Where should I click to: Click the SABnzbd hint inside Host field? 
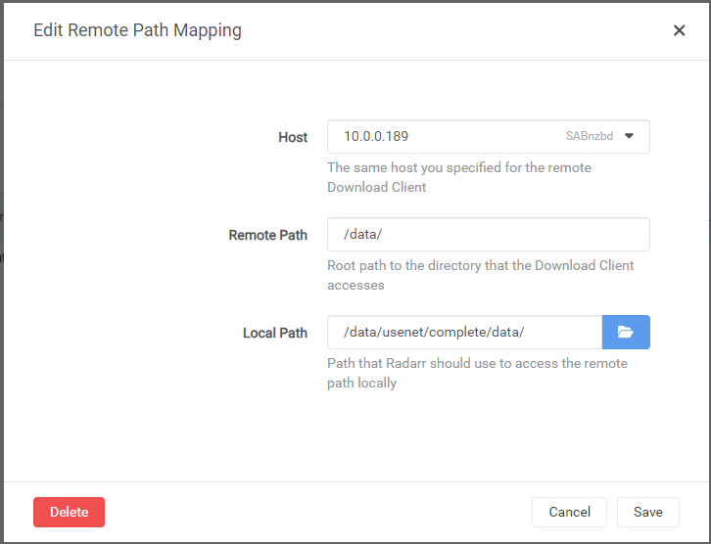coord(589,136)
